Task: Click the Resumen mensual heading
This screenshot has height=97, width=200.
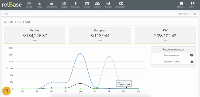Action: coord(173,50)
